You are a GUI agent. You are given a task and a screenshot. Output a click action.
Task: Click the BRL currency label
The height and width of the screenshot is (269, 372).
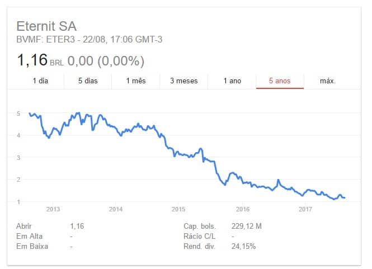[x=58, y=62]
